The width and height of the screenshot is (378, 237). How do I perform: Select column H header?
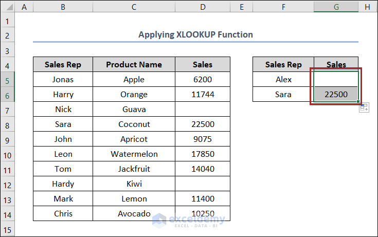[367, 7]
